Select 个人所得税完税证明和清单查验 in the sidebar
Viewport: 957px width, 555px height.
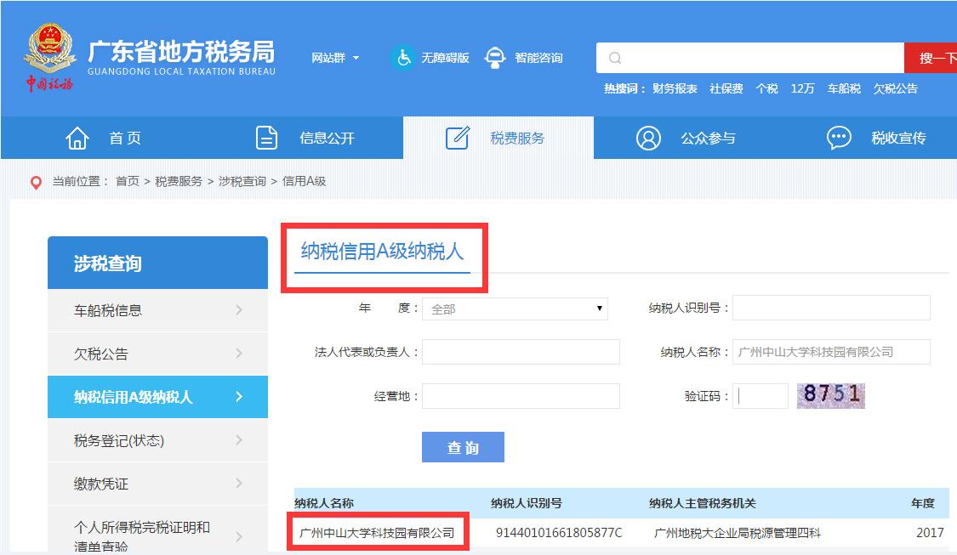tap(157, 530)
